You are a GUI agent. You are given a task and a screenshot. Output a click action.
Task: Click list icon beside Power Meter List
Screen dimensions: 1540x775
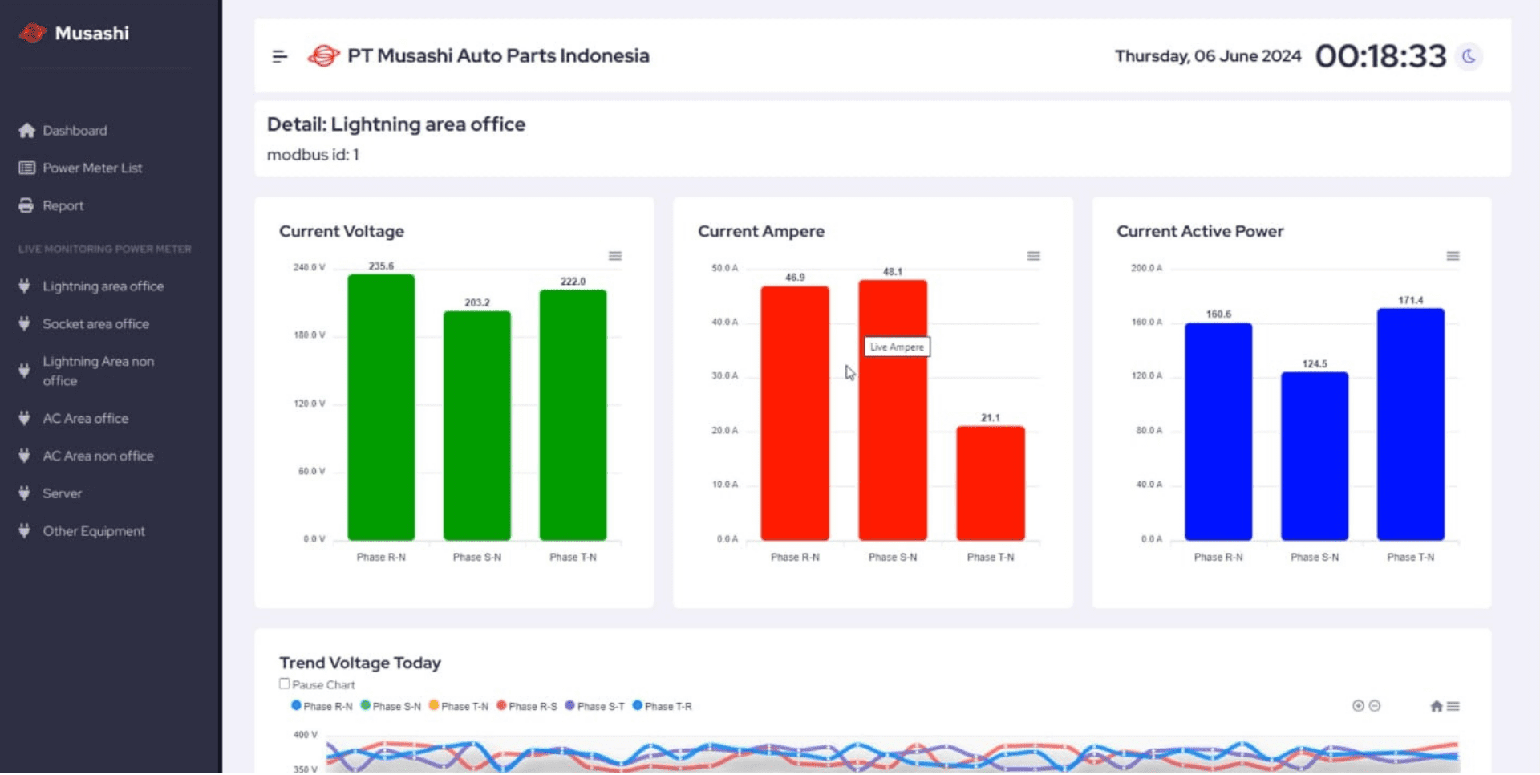click(26, 168)
